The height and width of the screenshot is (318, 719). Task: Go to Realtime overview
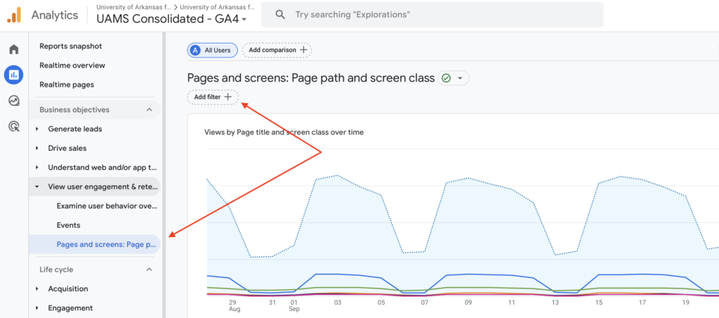point(72,65)
